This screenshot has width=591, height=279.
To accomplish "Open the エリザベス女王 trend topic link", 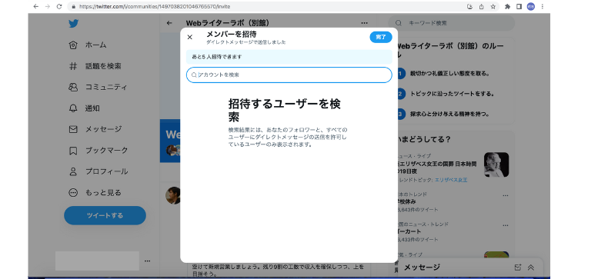I will 451,180.
